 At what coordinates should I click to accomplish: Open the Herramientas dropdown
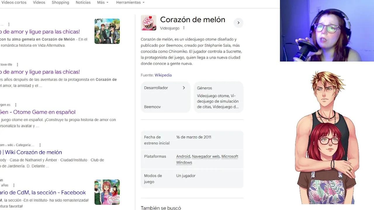click(x=130, y=2)
